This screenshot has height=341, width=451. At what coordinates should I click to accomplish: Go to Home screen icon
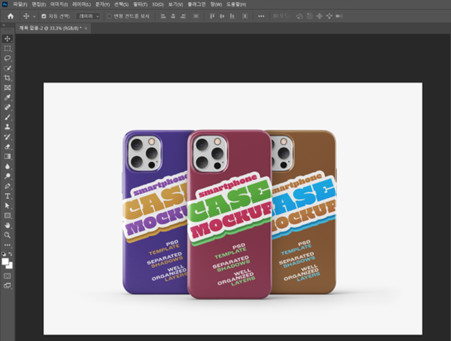point(11,16)
